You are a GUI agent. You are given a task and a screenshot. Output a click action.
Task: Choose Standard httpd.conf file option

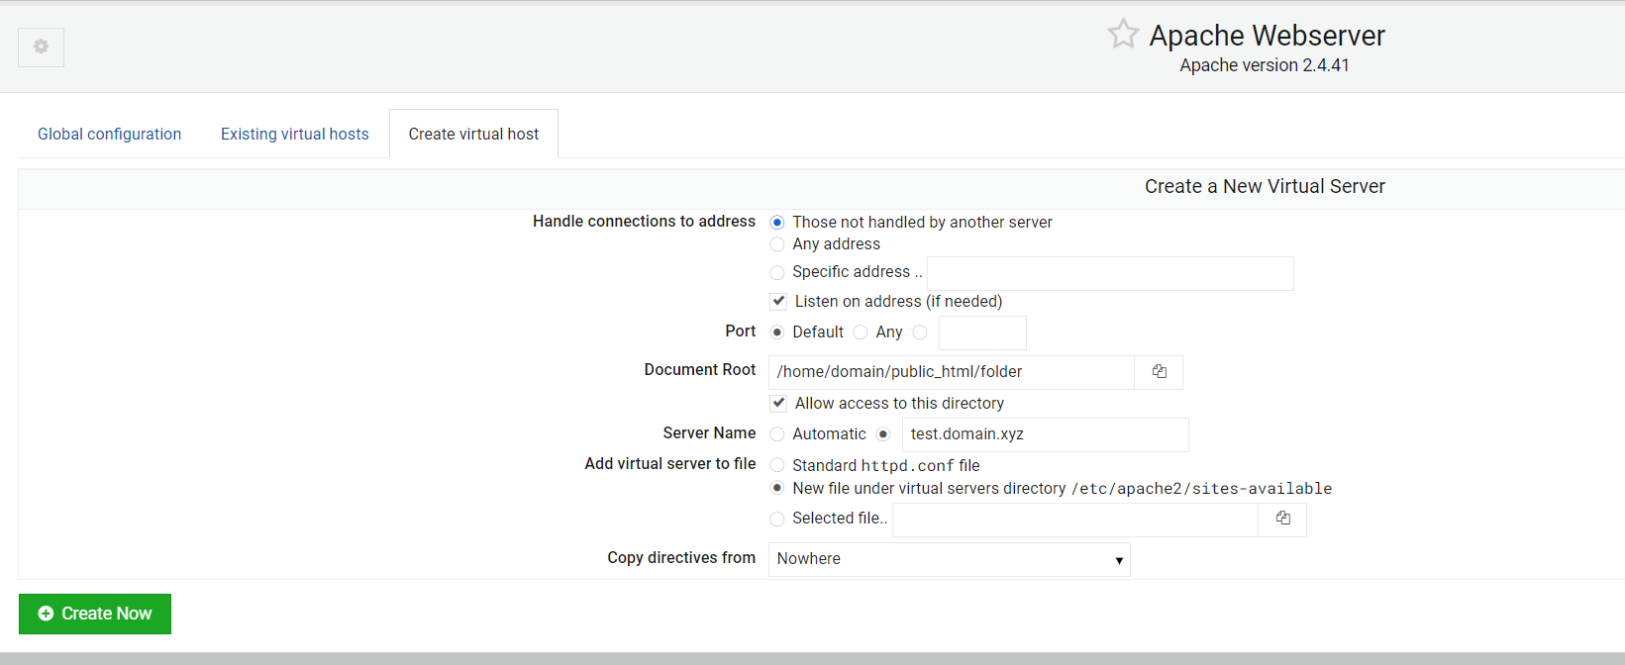[x=777, y=465]
